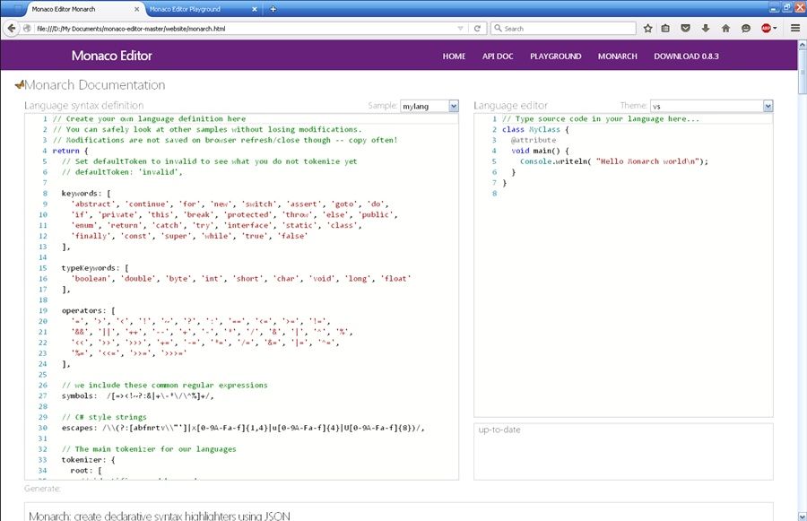
Task: Click the magnifier icon in search box
Action: (x=498, y=29)
